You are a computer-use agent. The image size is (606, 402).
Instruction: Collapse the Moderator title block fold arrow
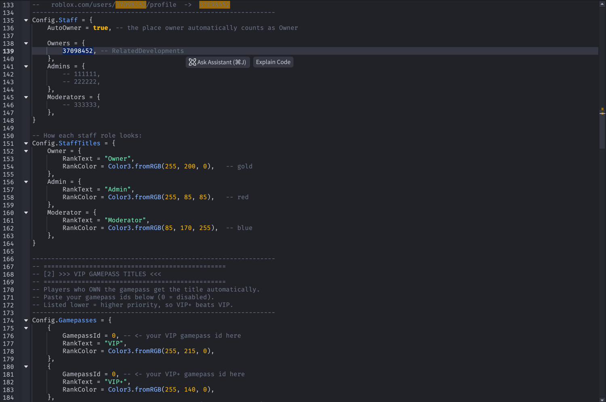point(26,213)
